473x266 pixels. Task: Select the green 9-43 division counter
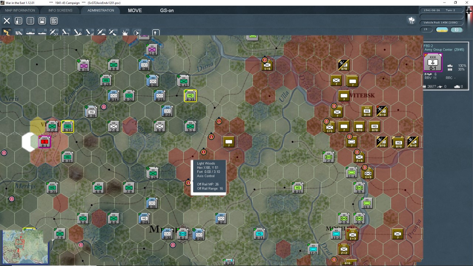(x=183, y=81)
